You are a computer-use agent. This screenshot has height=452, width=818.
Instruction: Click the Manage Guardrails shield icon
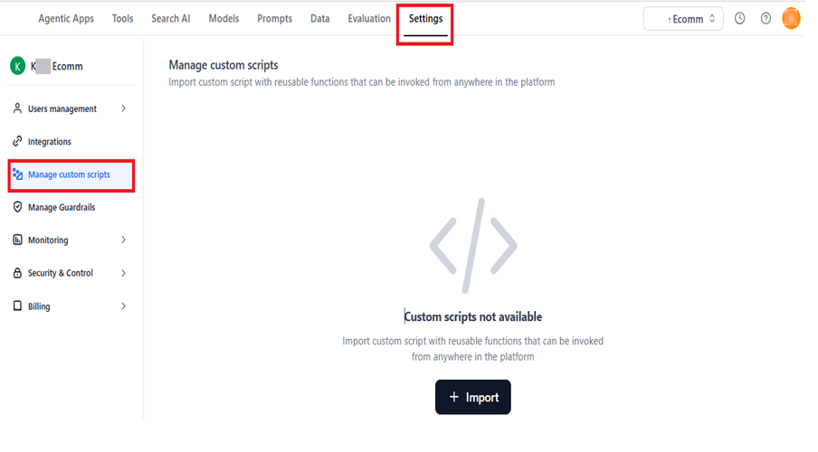point(17,208)
